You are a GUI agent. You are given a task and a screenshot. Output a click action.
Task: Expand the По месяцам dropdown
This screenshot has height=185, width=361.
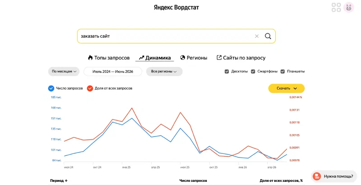64,72
